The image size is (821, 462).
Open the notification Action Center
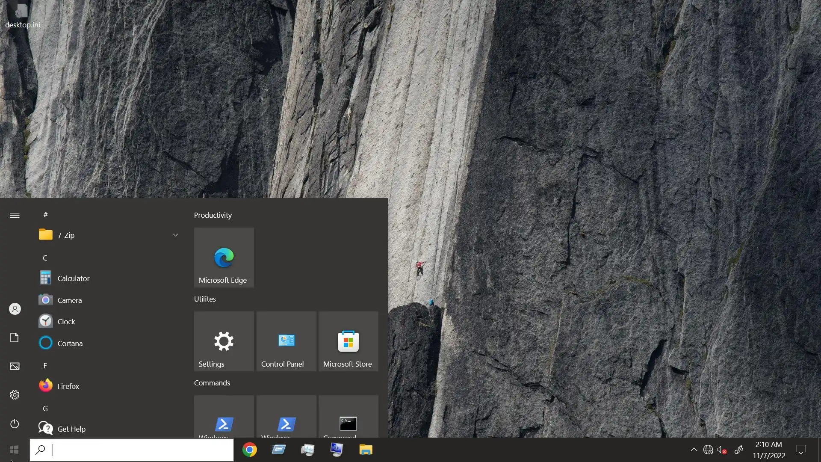pyautogui.click(x=801, y=450)
